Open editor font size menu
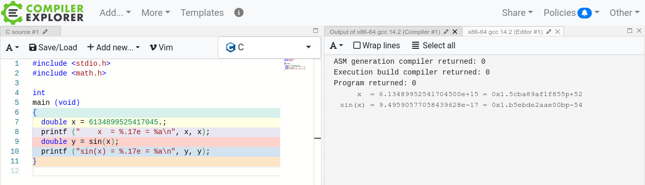Screen dimensions: 645x185 12,47
